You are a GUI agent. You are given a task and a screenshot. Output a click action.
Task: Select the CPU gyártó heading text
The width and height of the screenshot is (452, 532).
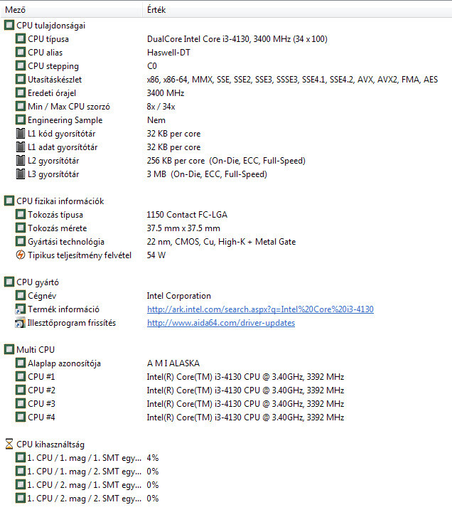click(x=38, y=282)
